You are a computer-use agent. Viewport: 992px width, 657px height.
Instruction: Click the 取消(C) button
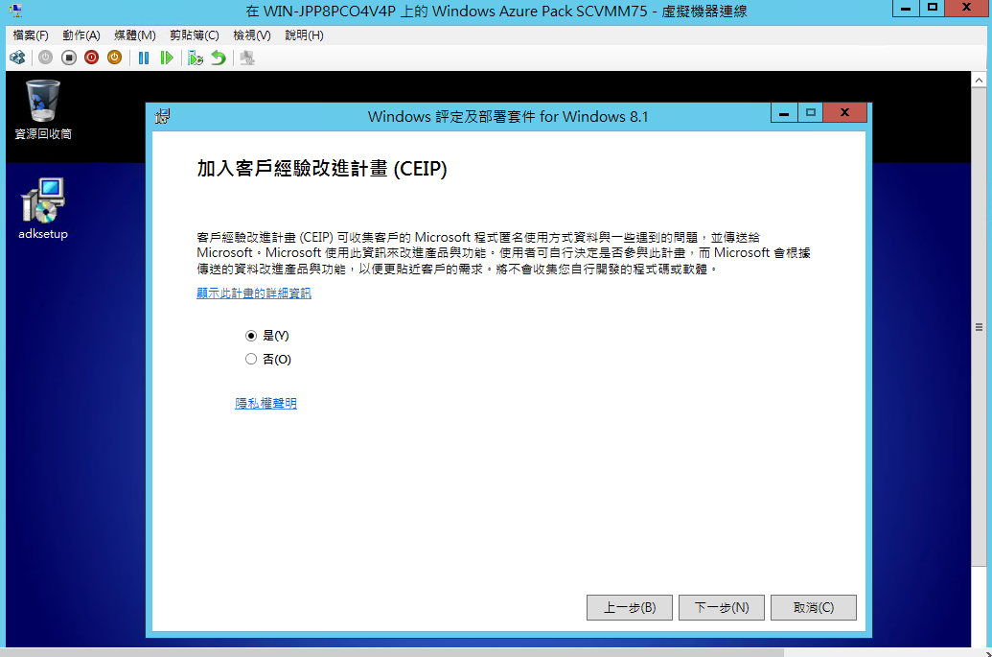814,608
